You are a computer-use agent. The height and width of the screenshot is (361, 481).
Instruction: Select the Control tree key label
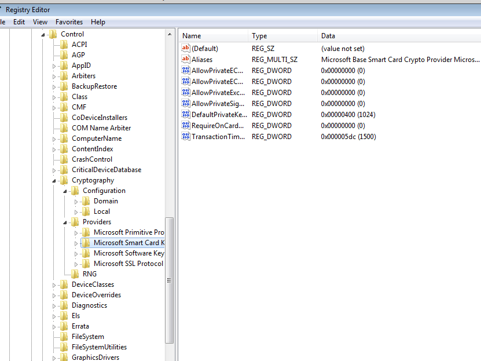pyautogui.click(x=72, y=34)
